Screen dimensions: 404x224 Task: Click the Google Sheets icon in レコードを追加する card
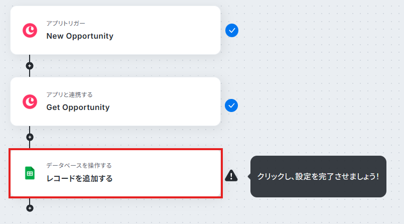point(30,173)
